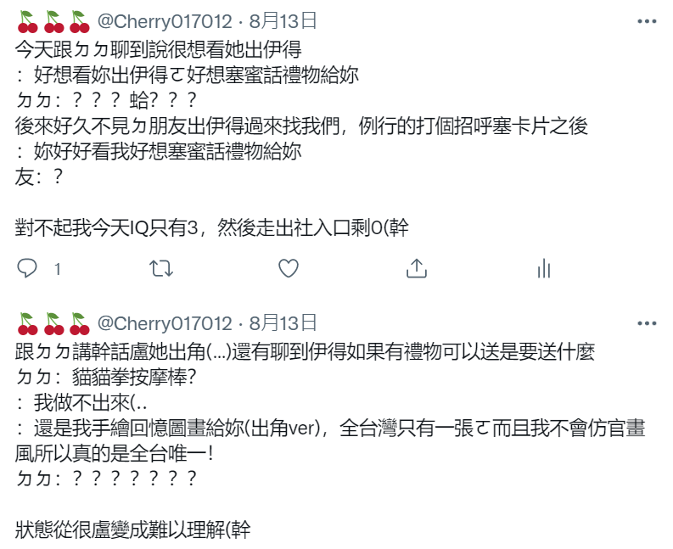This screenshot has width=673, height=549.
Task: Open the second tweet's three-dot more menu
Action: click(647, 323)
